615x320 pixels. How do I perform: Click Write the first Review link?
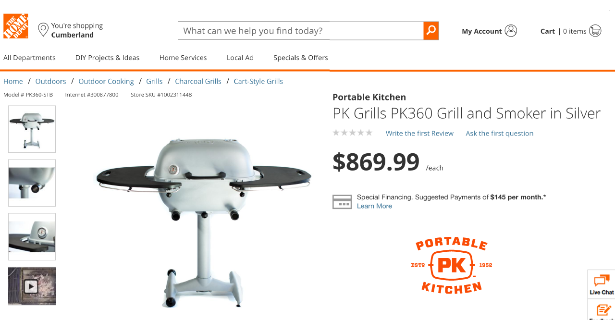tap(419, 134)
